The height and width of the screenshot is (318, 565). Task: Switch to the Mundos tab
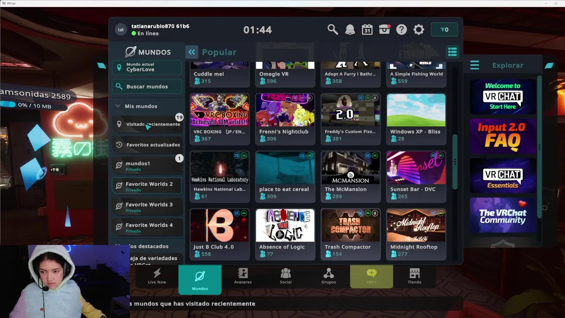[200, 279]
